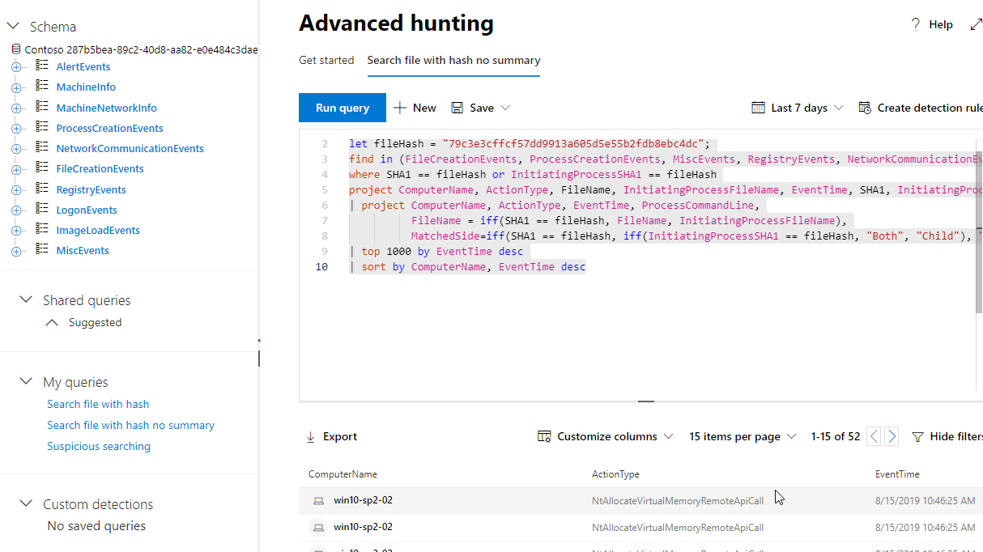Open the 15 items per page dropdown
The width and height of the screenshot is (983, 552).
[x=791, y=437]
